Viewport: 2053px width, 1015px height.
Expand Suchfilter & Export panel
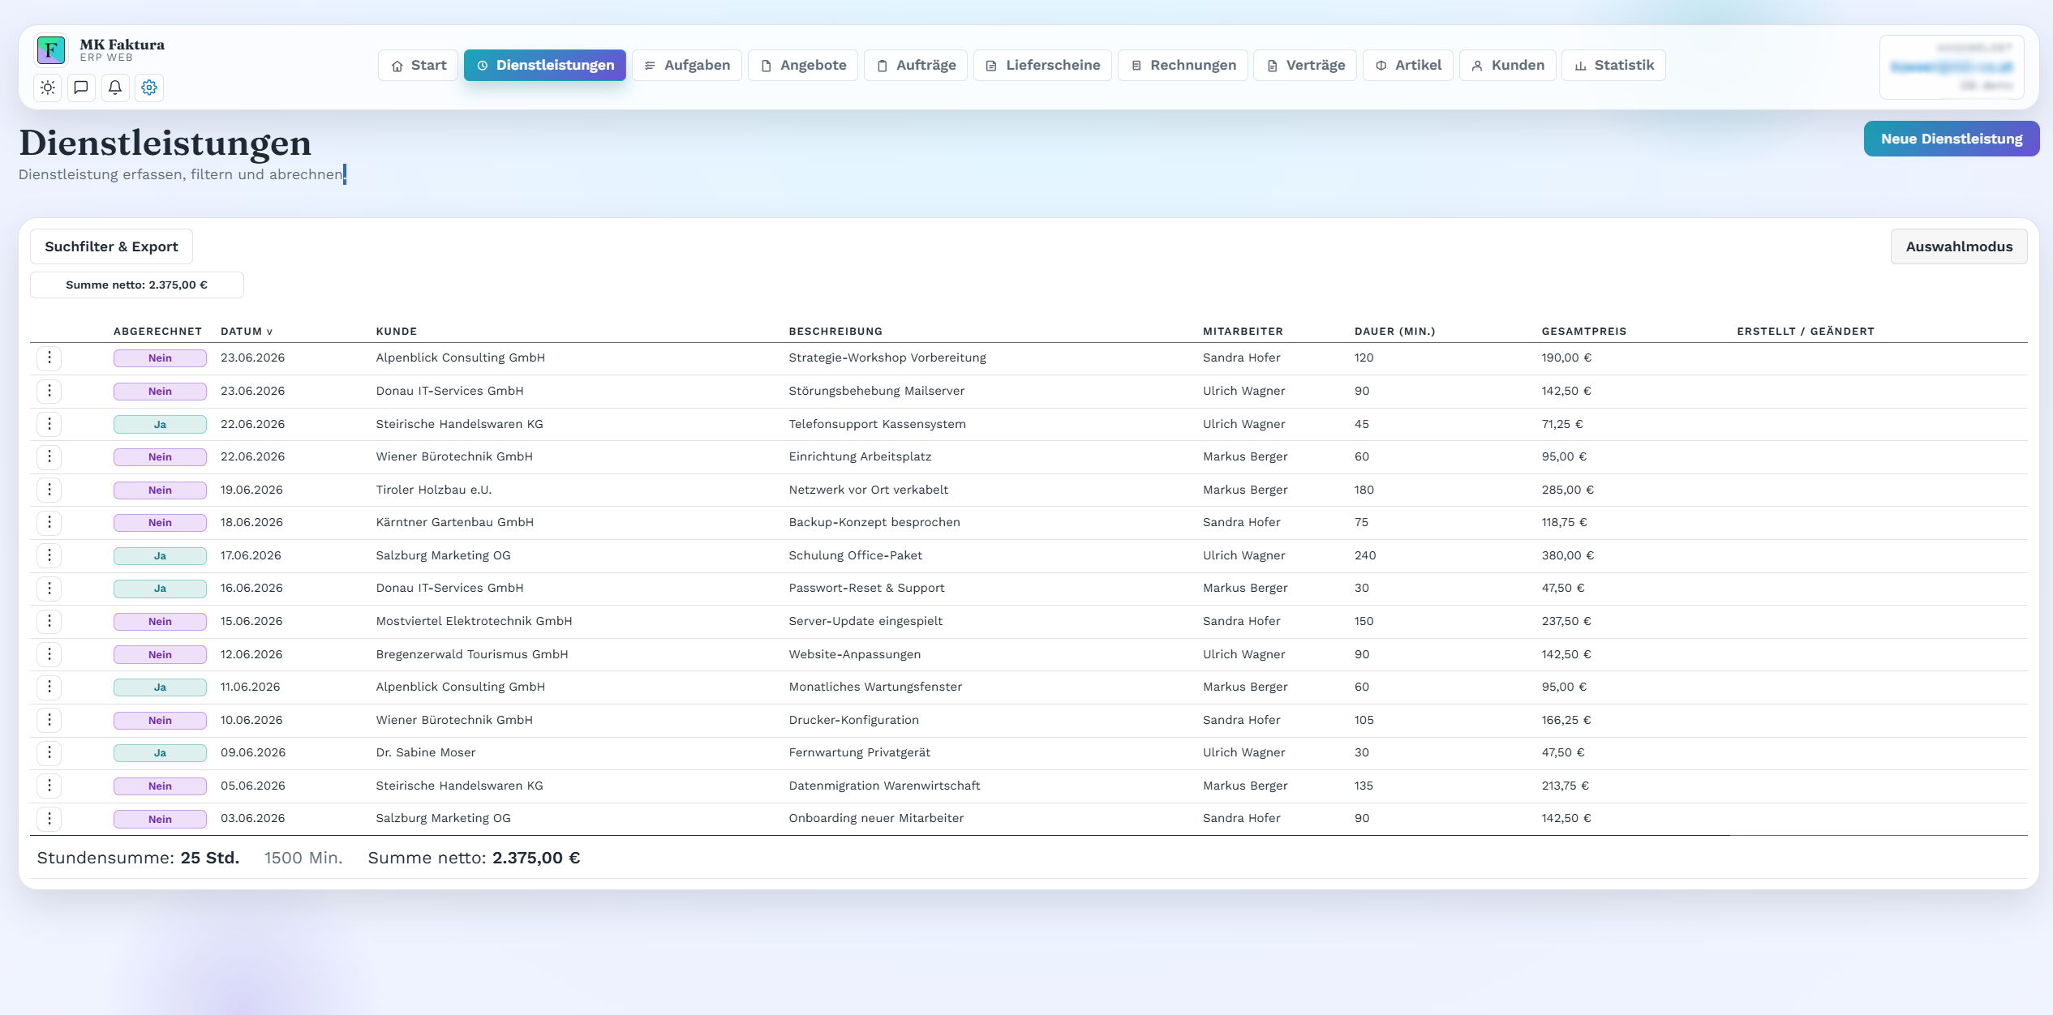click(x=111, y=246)
